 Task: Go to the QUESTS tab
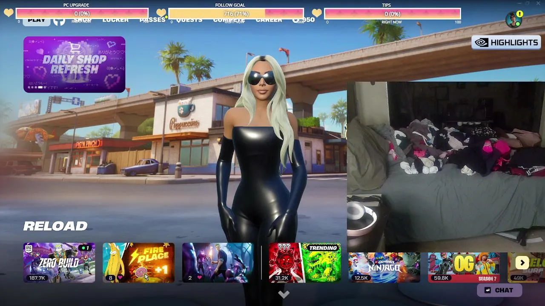pos(189,20)
